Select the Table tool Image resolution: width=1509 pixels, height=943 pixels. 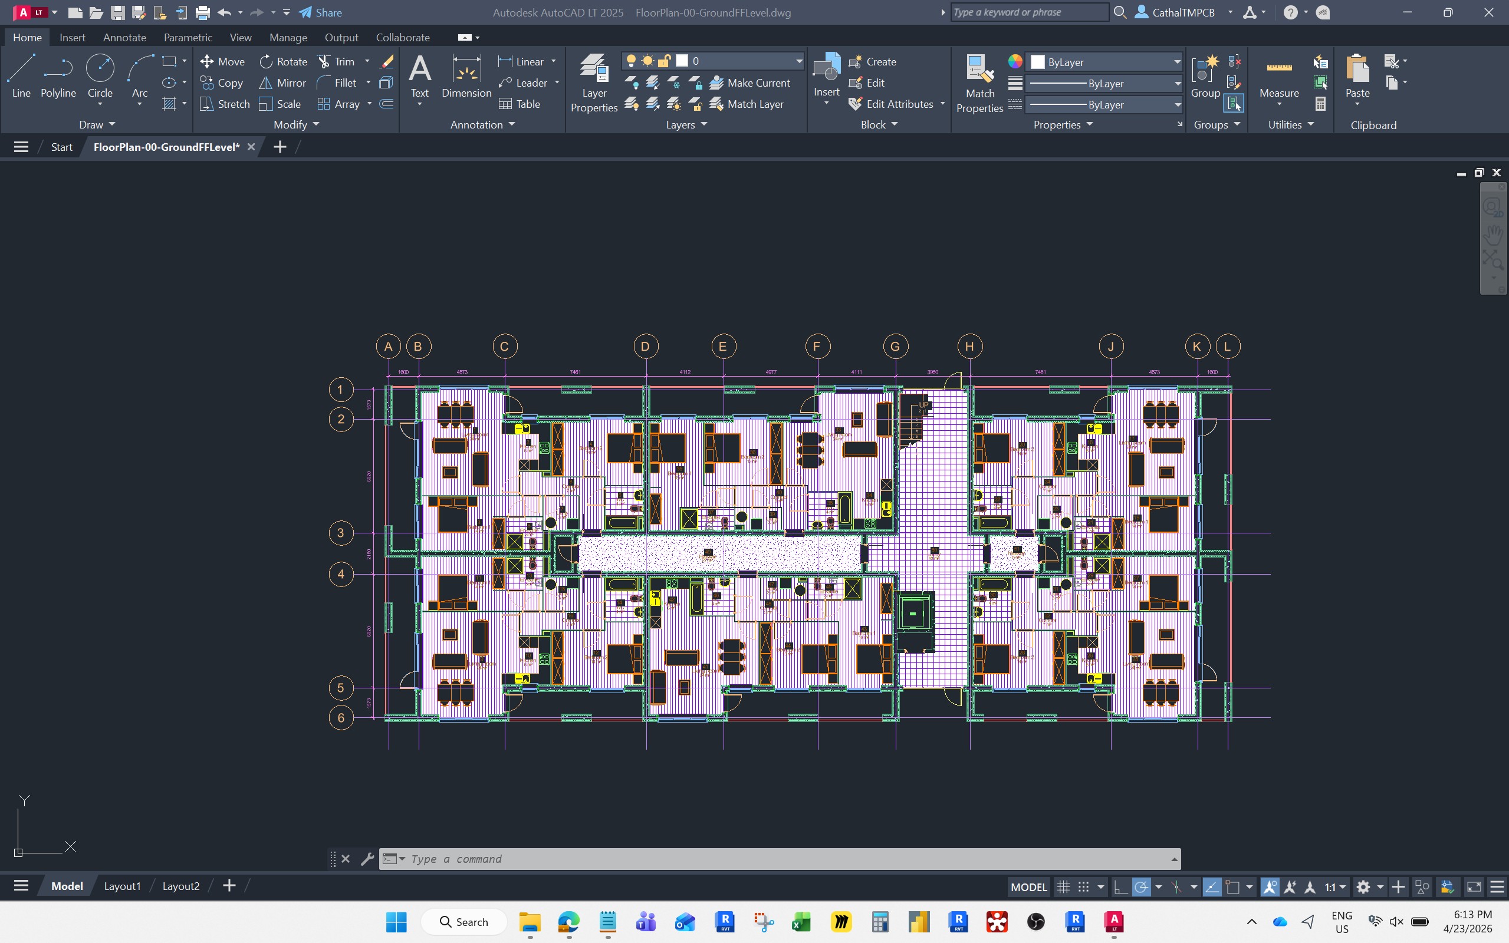[521, 104]
